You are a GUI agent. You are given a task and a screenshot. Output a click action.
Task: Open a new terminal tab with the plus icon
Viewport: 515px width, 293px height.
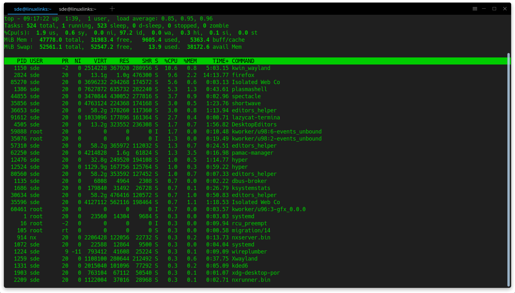click(x=112, y=9)
